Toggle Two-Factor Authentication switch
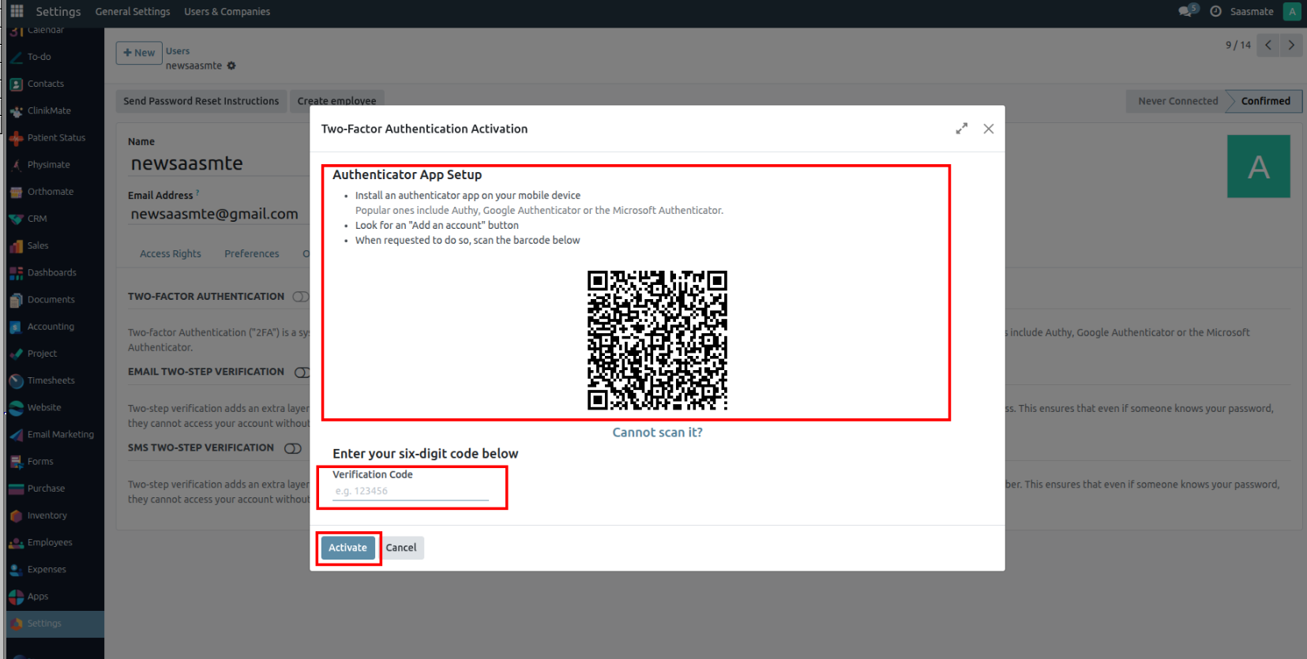Viewport: 1307px width, 659px height. click(x=299, y=297)
